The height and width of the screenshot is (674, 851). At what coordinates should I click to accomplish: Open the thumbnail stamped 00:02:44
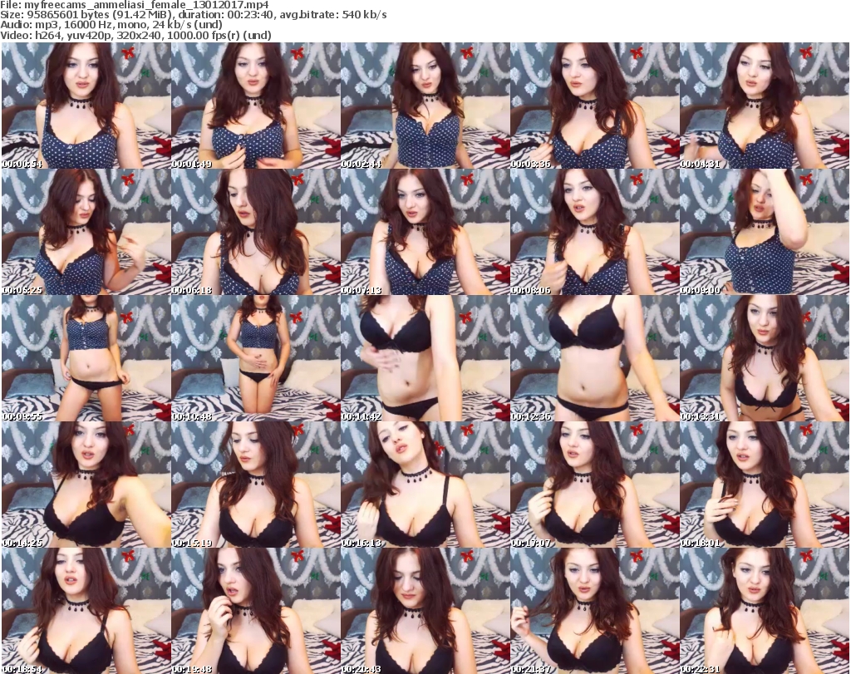[x=425, y=106]
